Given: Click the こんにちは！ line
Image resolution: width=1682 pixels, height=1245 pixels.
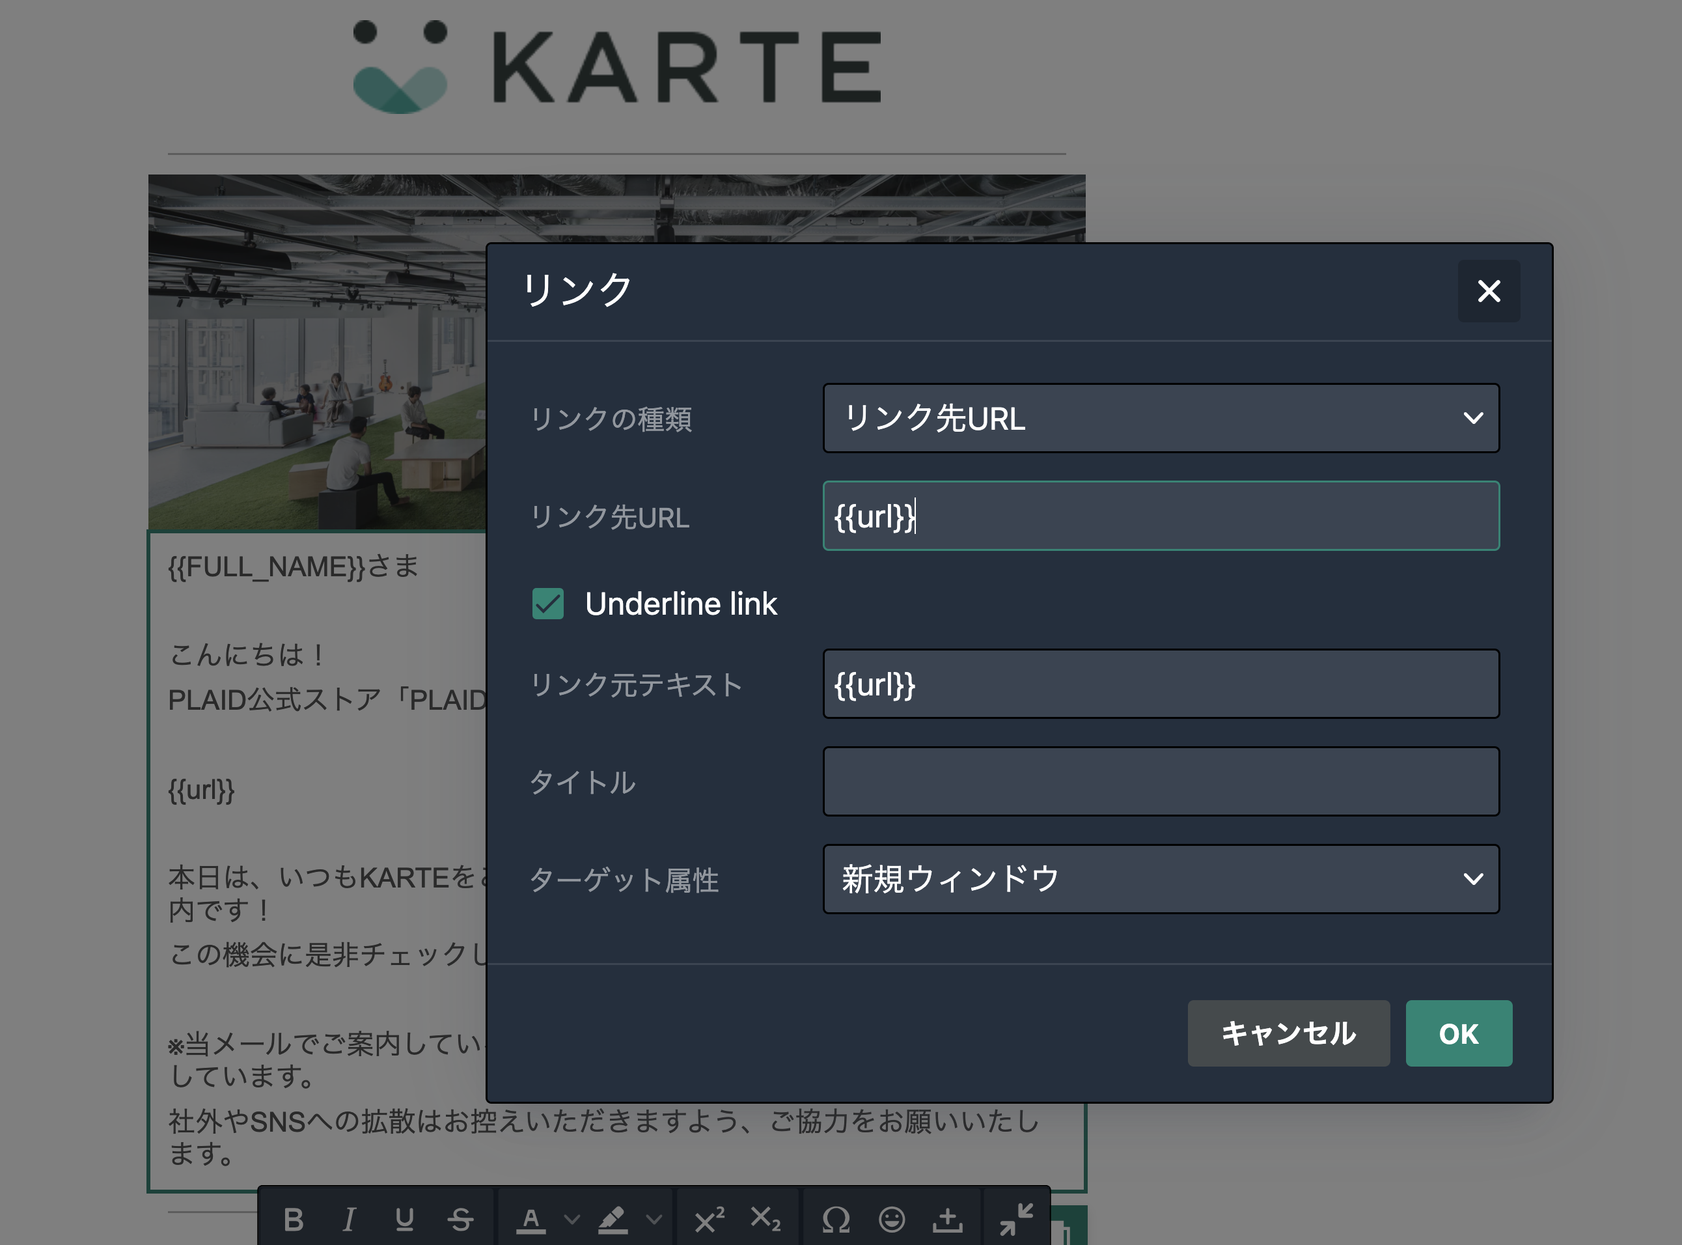Looking at the screenshot, I should 248,654.
